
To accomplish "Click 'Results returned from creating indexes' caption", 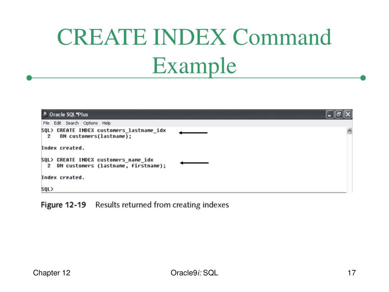I will (x=162, y=205).
